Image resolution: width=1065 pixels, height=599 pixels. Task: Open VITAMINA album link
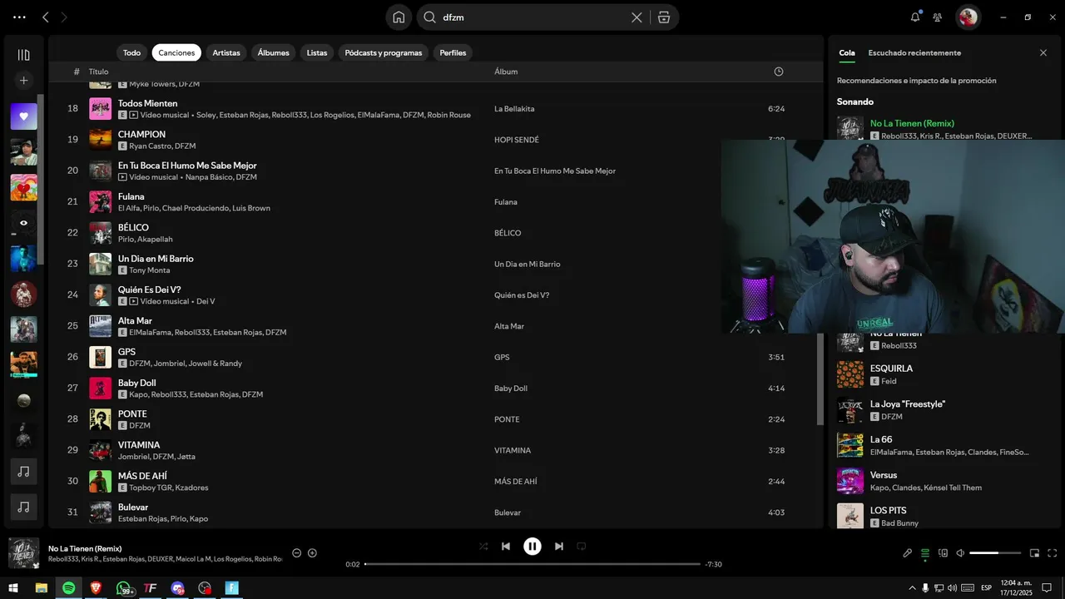tap(513, 450)
